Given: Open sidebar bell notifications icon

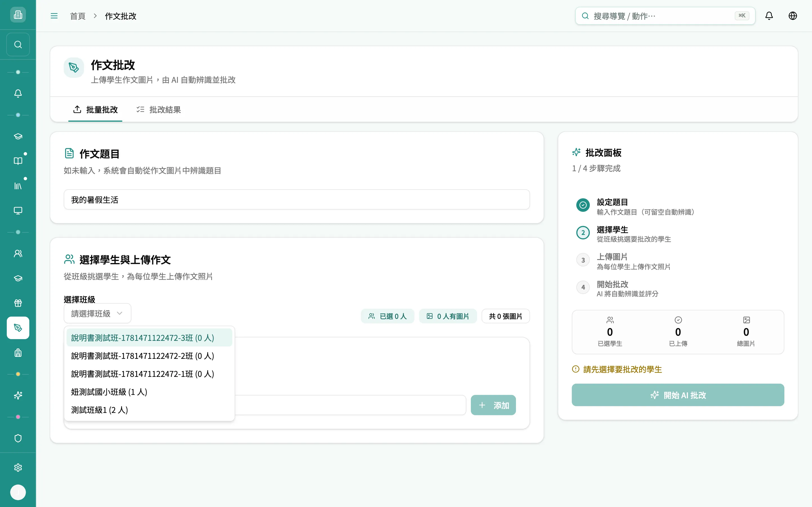Looking at the screenshot, I should click(x=18, y=94).
